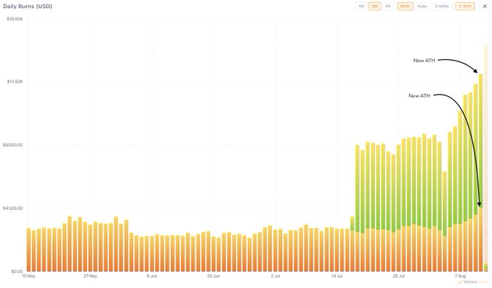Filter chart to Credits only
The height and width of the screenshot is (288, 492).
441,7
